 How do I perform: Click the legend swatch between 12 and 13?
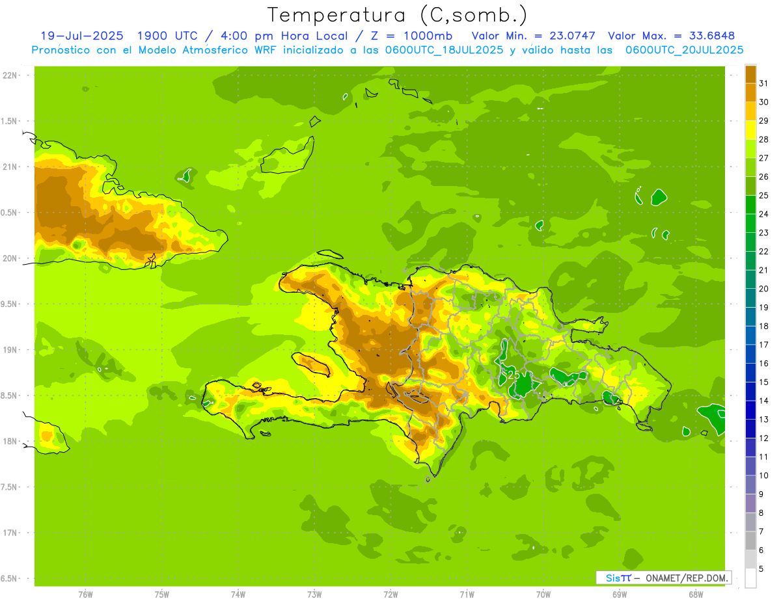(x=750, y=429)
